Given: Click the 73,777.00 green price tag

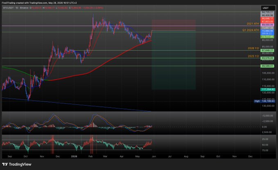Looking at the screenshot, I should (x=267, y=37).
